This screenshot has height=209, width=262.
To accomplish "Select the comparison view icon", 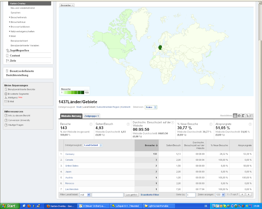I will 247,116.
